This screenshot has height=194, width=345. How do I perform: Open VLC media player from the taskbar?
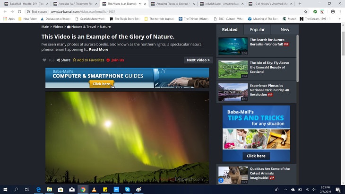point(94,189)
